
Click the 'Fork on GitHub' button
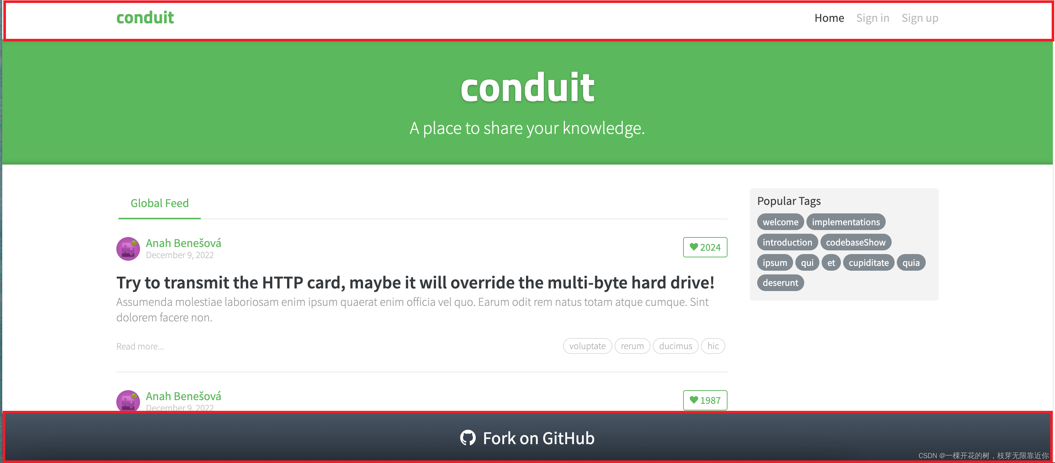point(527,438)
